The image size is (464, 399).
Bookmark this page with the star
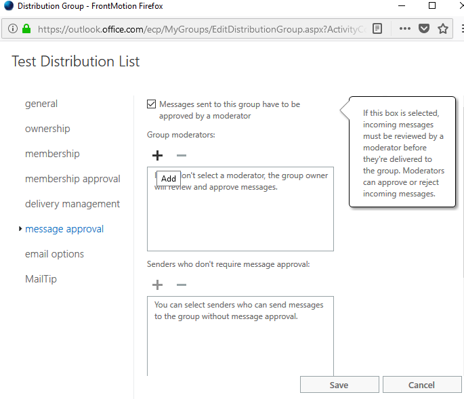pyautogui.click(x=443, y=29)
